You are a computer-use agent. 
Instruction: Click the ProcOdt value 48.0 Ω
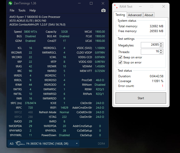tap(100, 80)
